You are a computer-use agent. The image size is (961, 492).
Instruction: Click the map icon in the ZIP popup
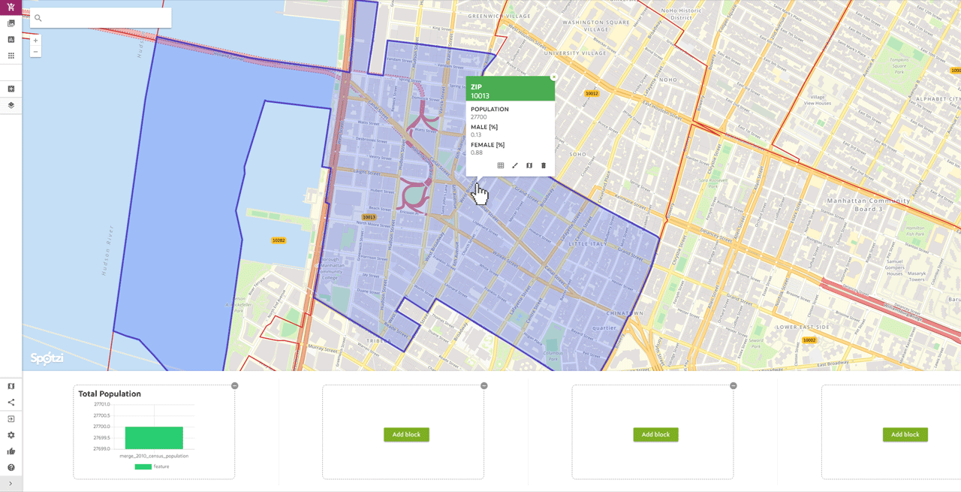point(529,165)
